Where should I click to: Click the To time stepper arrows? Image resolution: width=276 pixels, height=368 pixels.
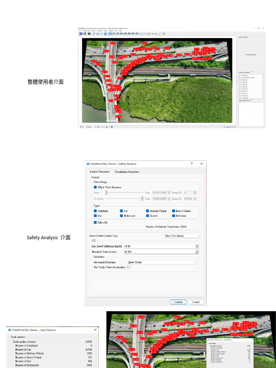click(x=169, y=198)
